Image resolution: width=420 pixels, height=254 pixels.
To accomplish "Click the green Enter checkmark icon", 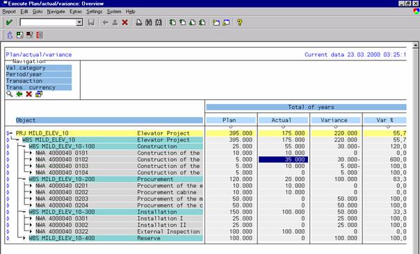I will [9, 22].
